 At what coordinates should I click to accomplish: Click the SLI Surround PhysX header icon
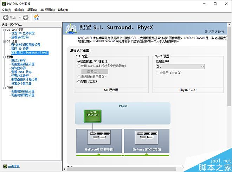click(x=71, y=28)
